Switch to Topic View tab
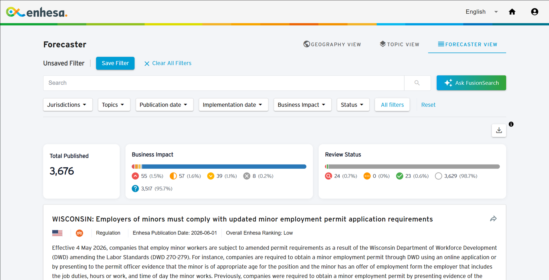 [399, 44]
